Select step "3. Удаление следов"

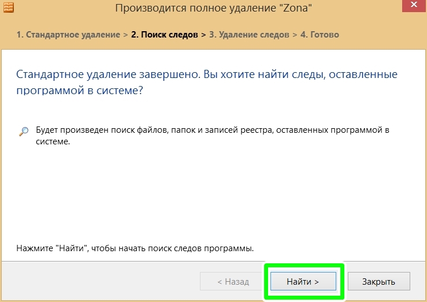(x=249, y=35)
